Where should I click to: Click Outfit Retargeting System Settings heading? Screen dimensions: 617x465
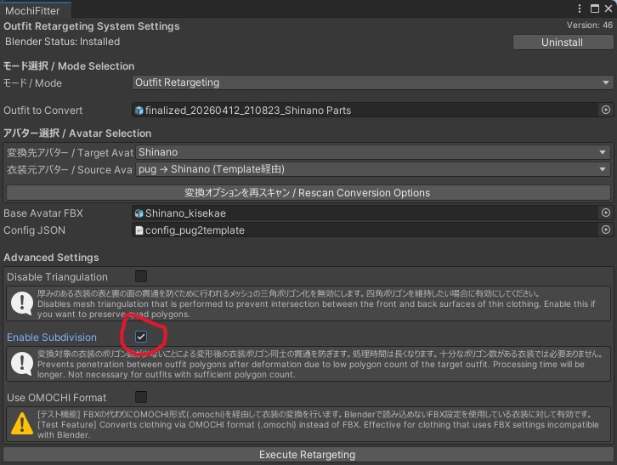(92, 26)
